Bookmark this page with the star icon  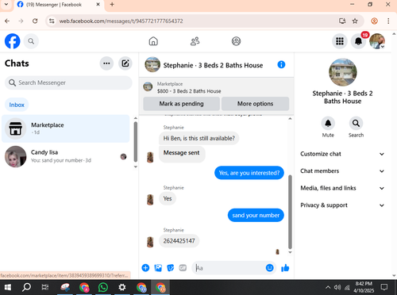click(x=355, y=21)
